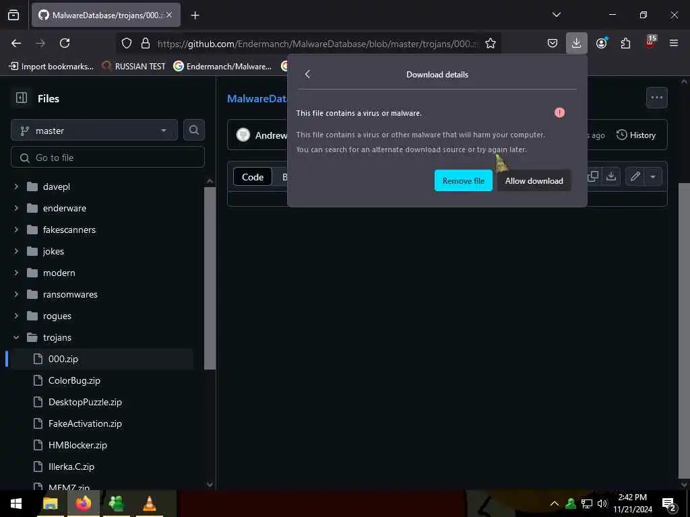Open the master branch dropdown

[x=94, y=131]
